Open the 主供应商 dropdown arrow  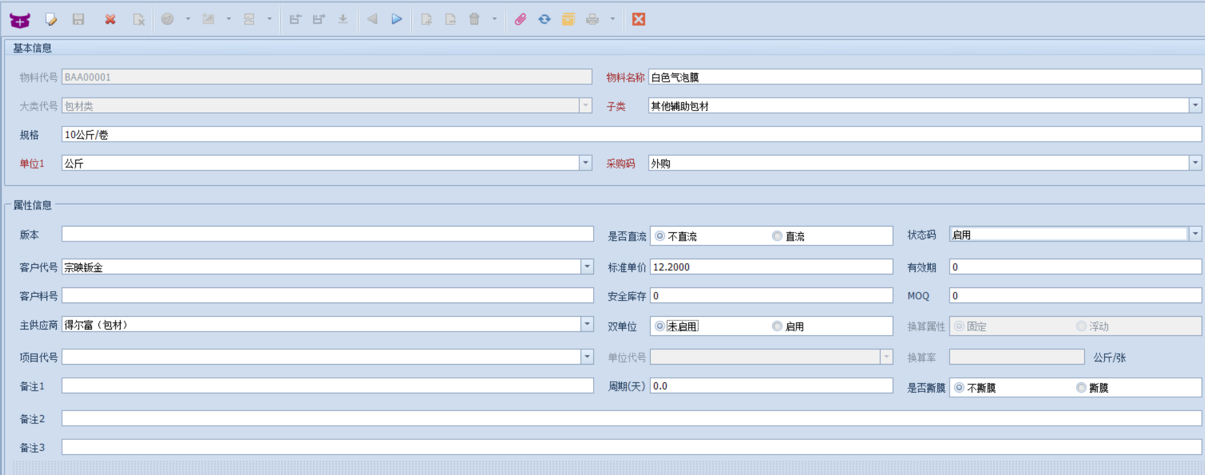(x=587, y=324)
